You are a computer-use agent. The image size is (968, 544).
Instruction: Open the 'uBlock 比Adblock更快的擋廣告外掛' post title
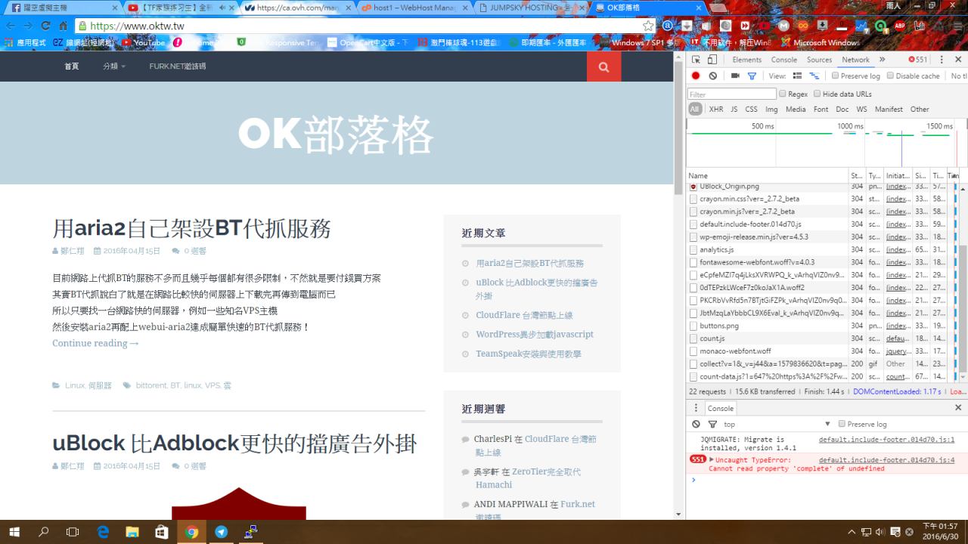(234, 443)
